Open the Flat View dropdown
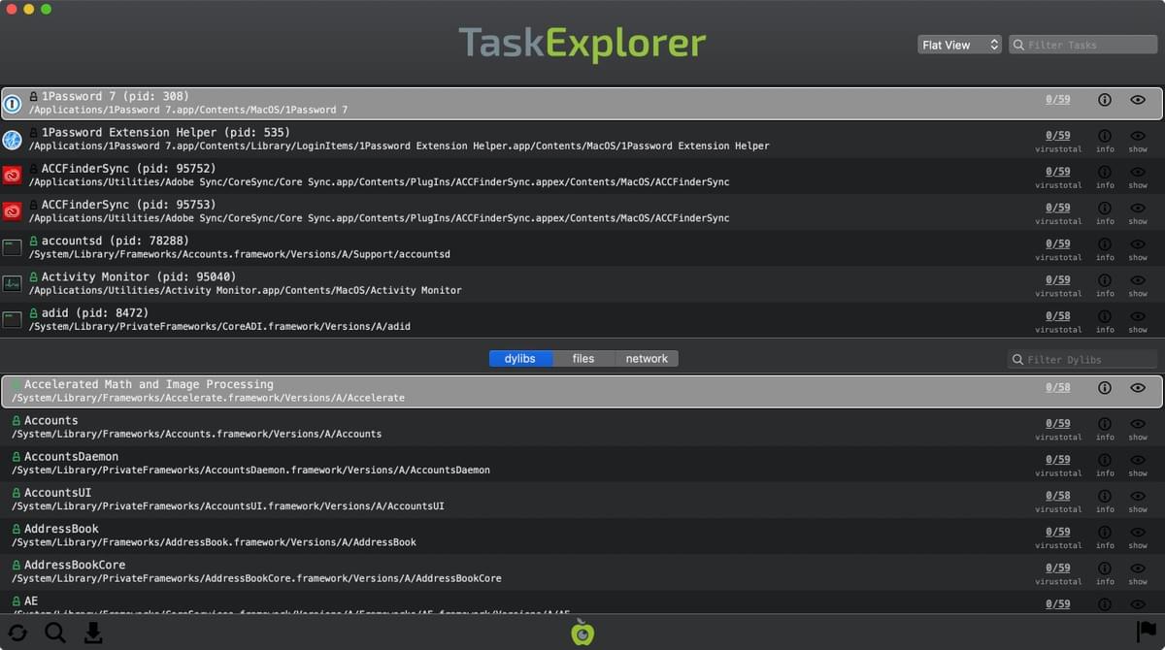The height and width of the screenshot is (650, 1165). [x=959, y=45]
